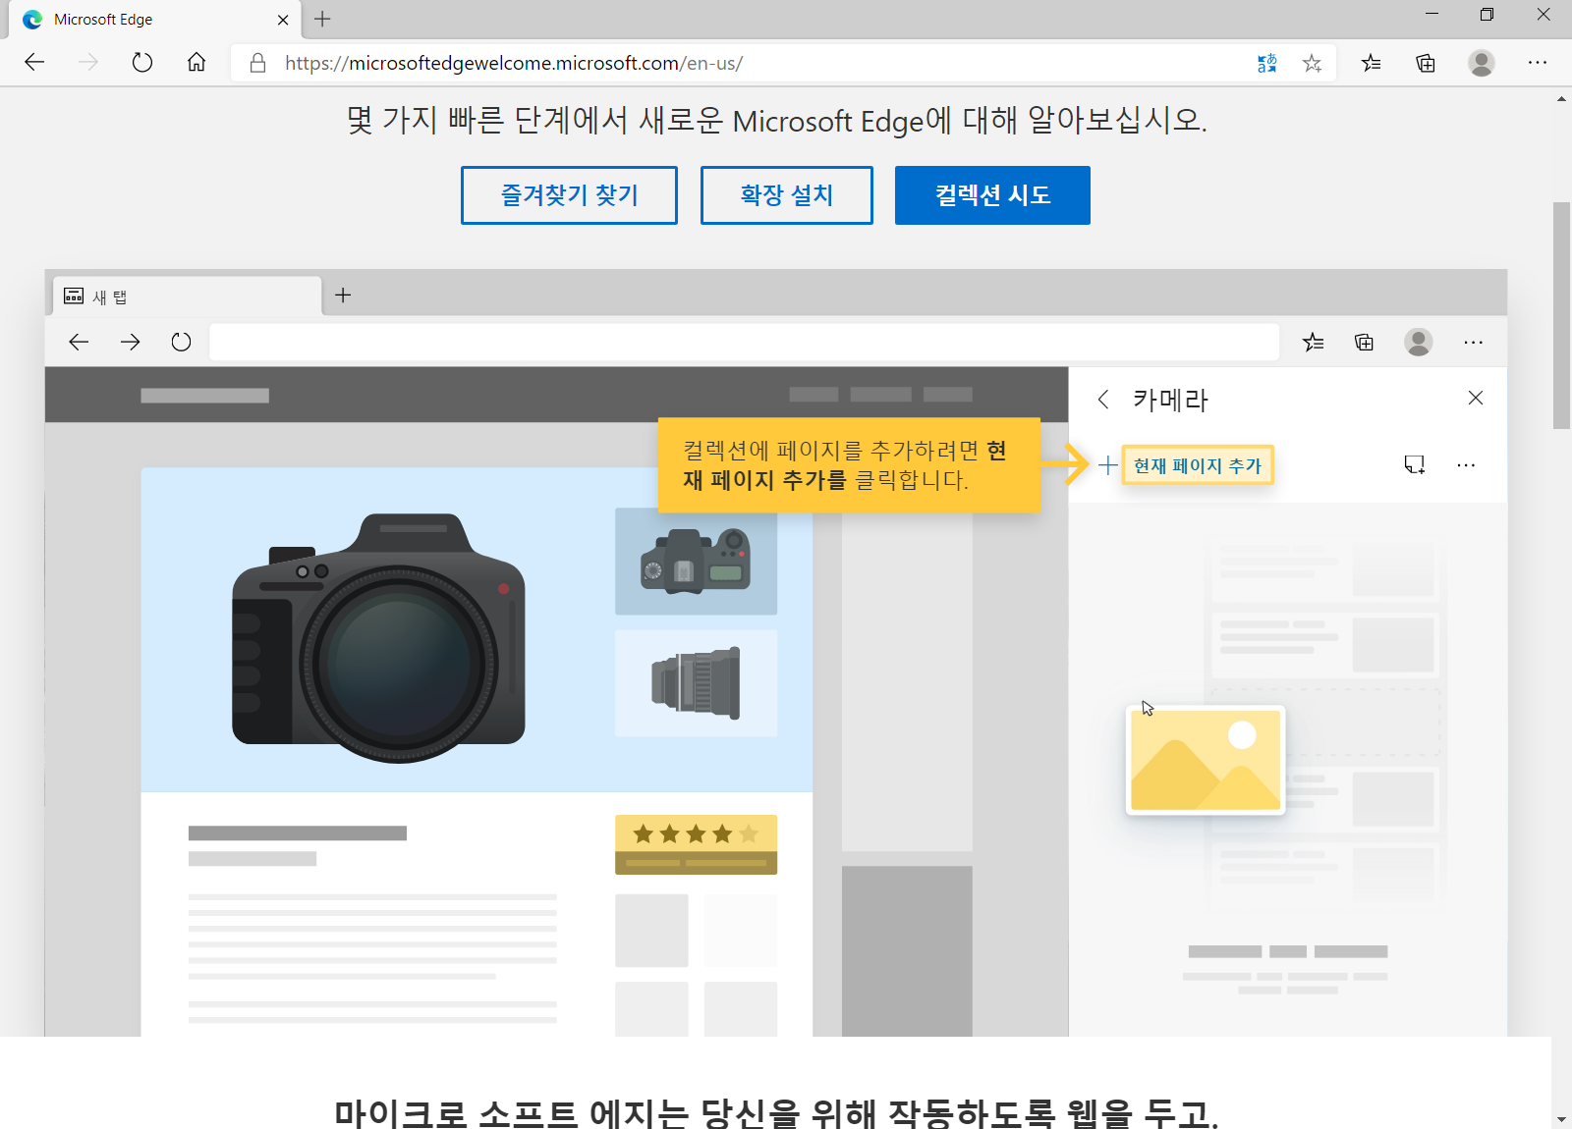The width and height of the screenshot is (1572, 1129).
Task: Click scrollbar down arrow
Action: tap(1561, 1119)
